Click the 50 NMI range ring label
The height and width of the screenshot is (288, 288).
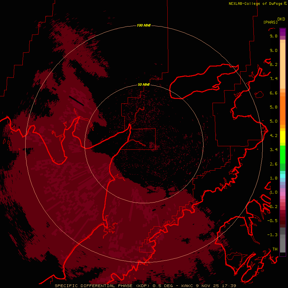pos(144,84)
